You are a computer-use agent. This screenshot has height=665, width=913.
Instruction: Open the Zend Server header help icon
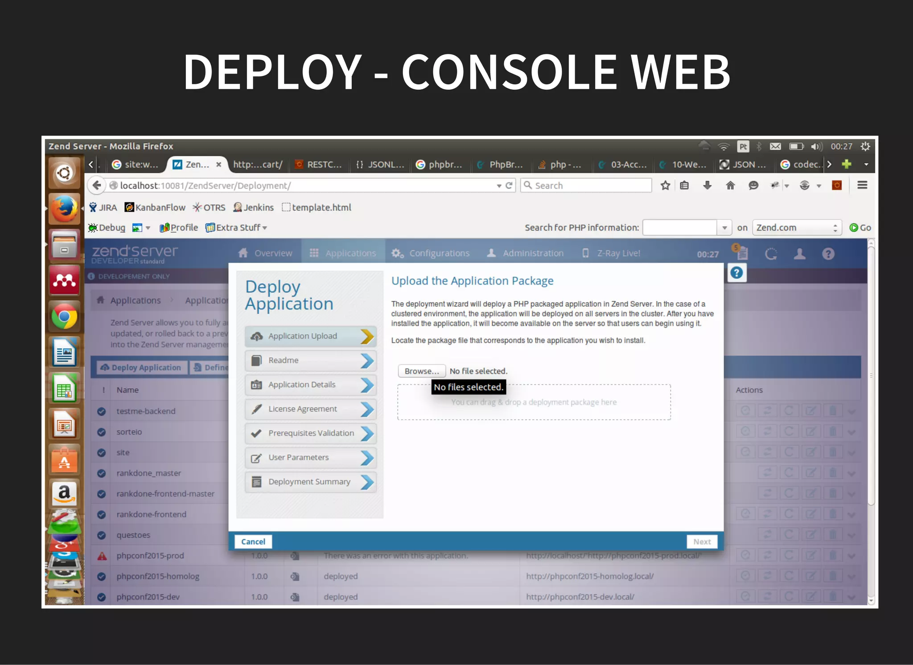click(x=828, y=254)
